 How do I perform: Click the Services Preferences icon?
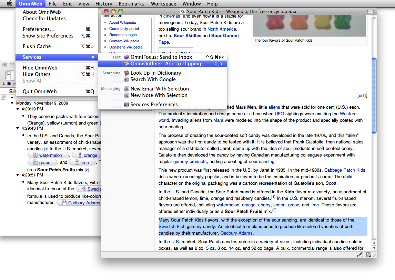[126, 105]
